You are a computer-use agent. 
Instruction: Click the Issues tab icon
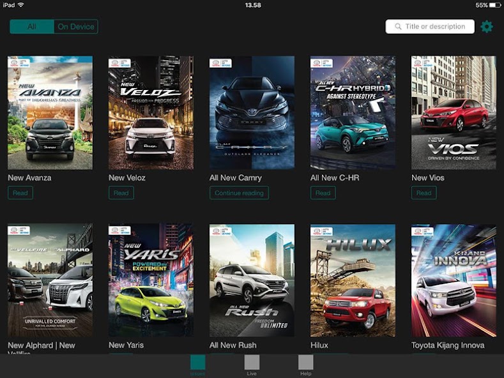point(198,363)
